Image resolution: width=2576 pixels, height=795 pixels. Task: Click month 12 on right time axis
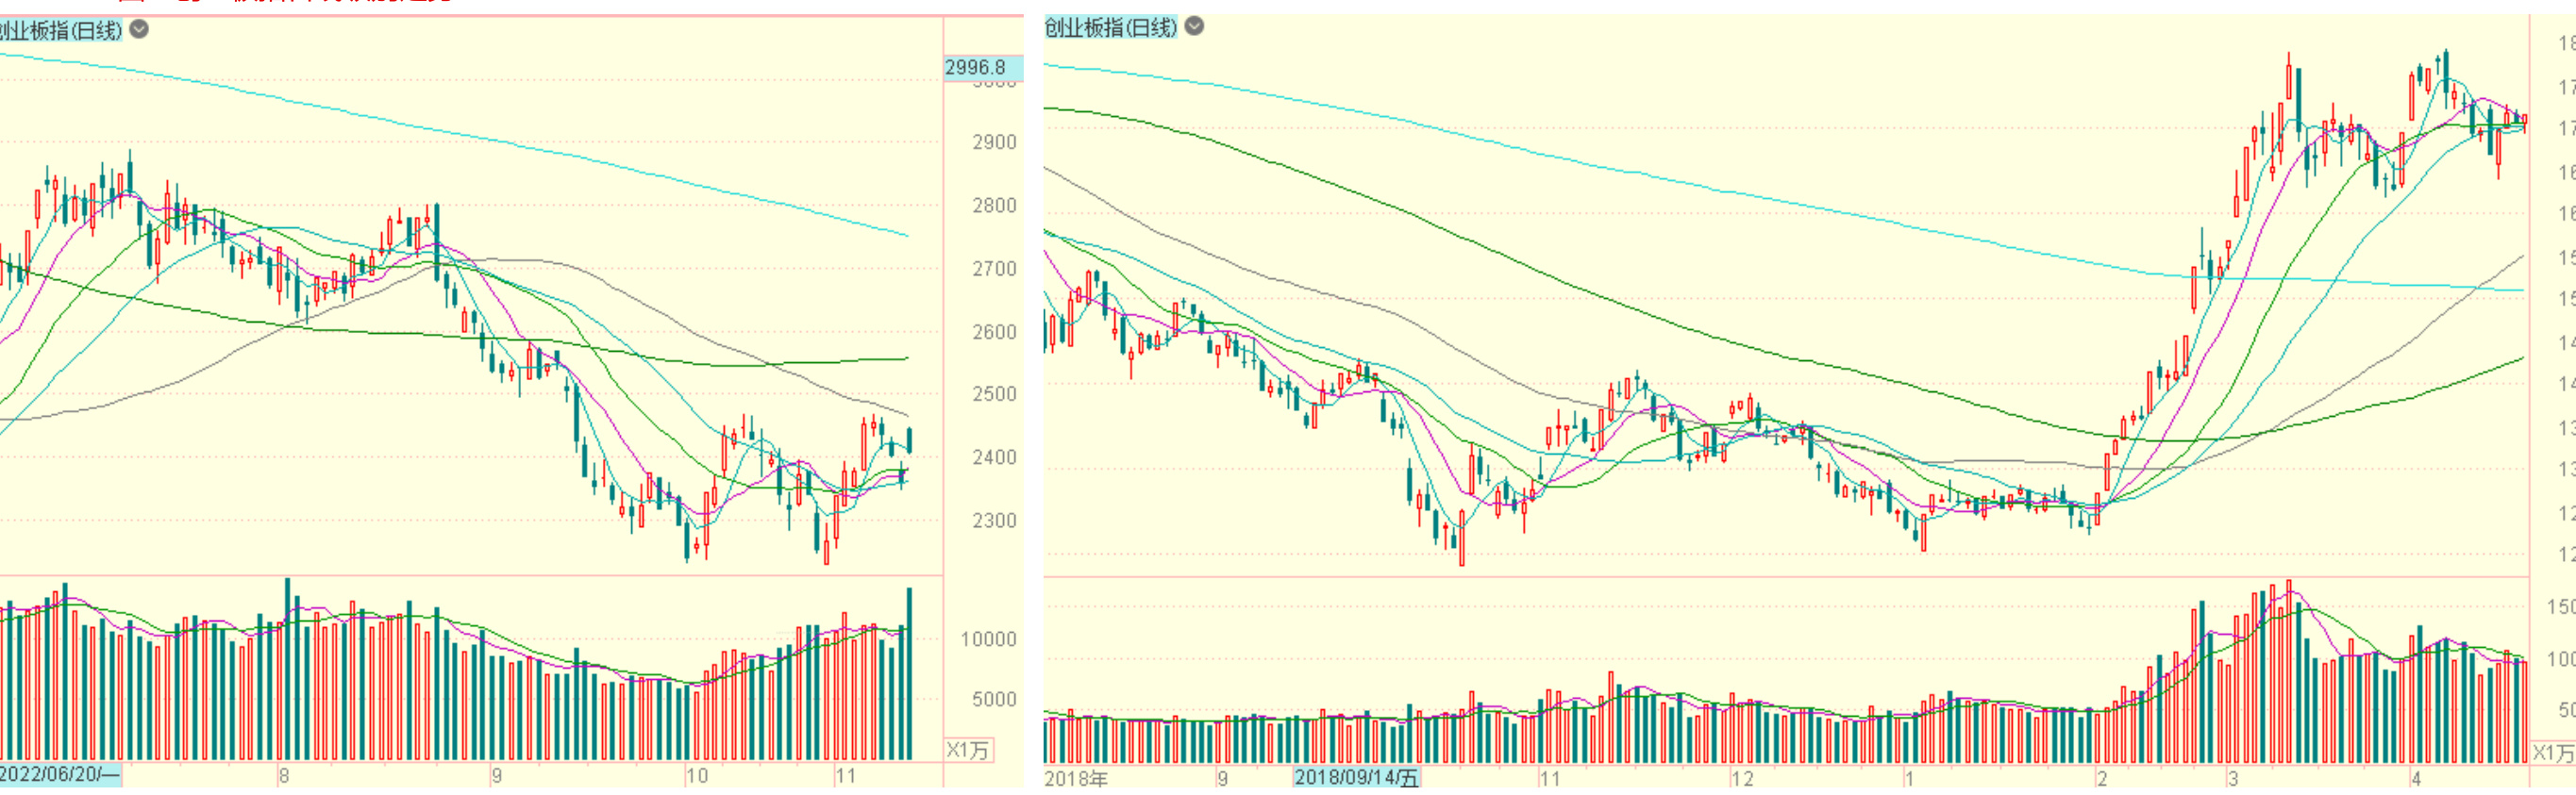tap(1742, 777)
